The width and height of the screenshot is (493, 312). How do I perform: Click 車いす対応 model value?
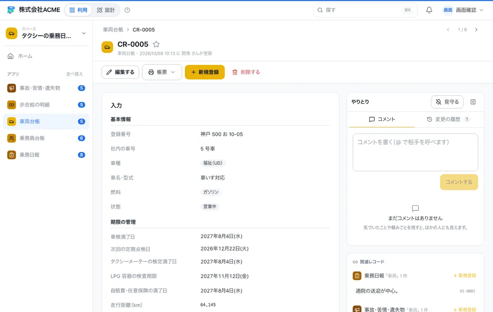tap(213, 178)
